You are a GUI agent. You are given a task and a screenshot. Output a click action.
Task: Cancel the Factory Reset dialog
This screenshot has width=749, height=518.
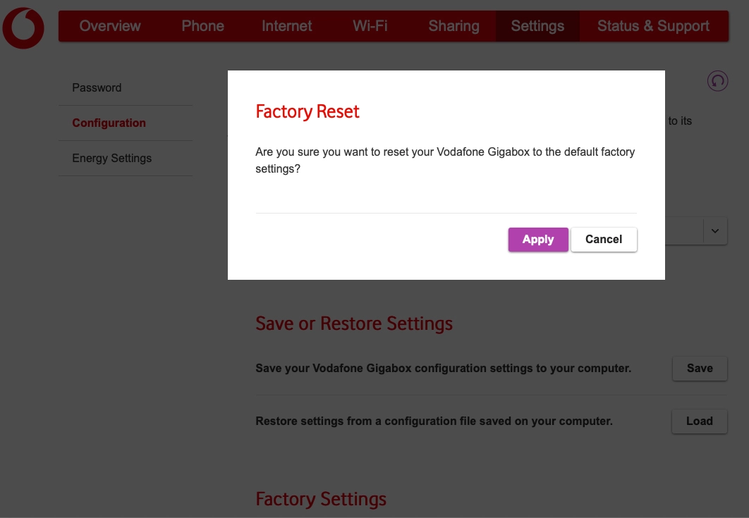click(x=604, y=240)
